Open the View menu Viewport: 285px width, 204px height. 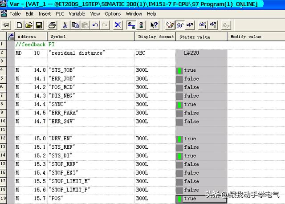click(95, 14)
